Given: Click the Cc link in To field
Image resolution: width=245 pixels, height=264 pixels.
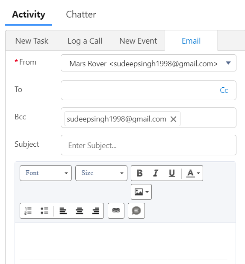Looking at the screenshot, I should [x=224, y=90].
